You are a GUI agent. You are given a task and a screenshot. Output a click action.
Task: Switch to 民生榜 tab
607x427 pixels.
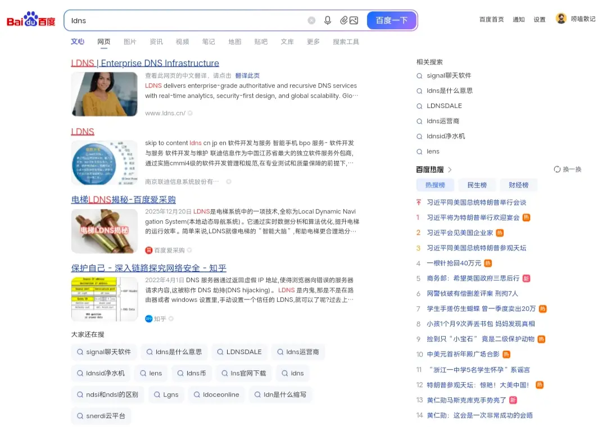click(x=477, y=185)
